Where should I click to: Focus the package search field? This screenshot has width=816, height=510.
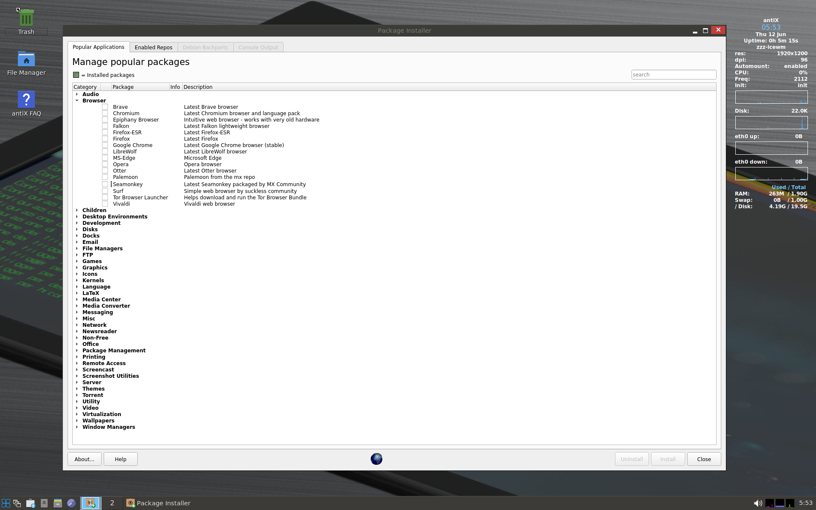pyautogui.click(x=674, y=75)
